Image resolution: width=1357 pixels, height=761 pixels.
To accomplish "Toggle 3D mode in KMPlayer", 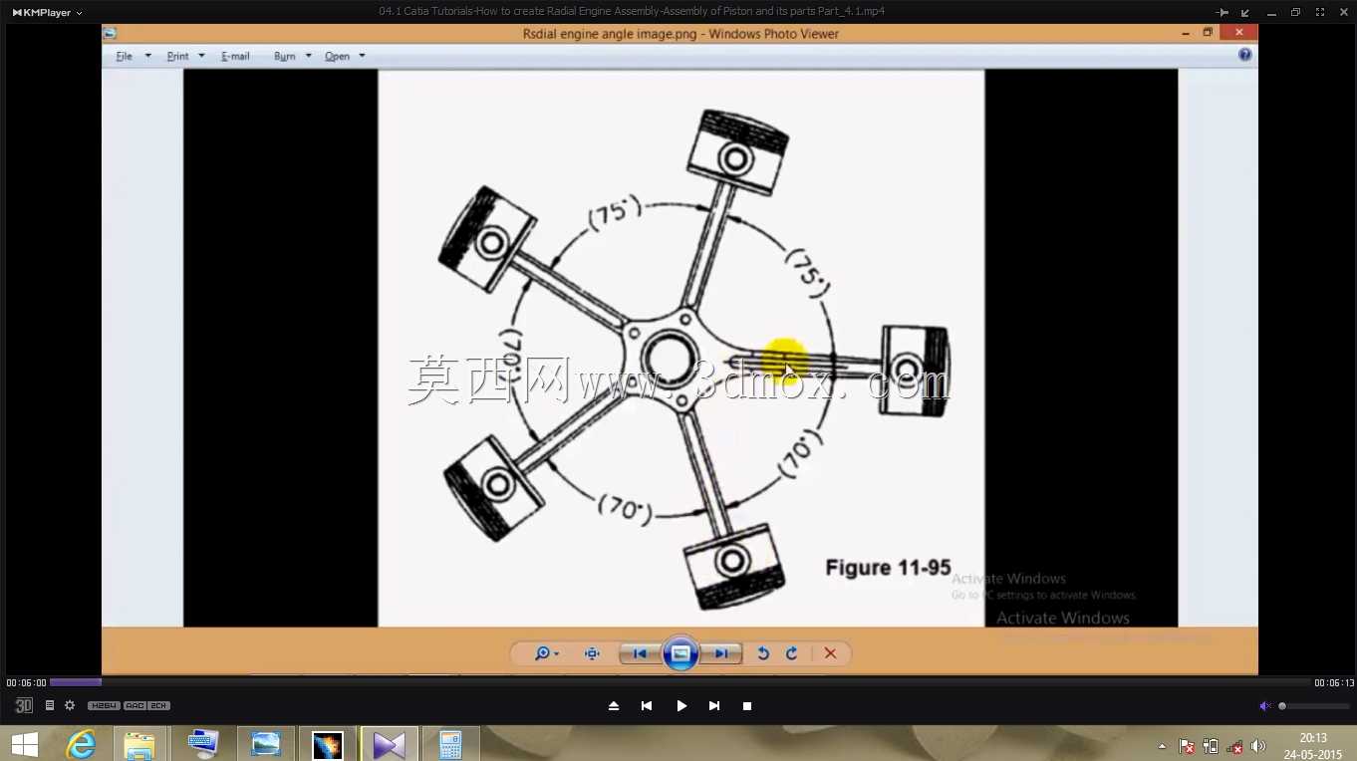I will [x=24, y=705].
